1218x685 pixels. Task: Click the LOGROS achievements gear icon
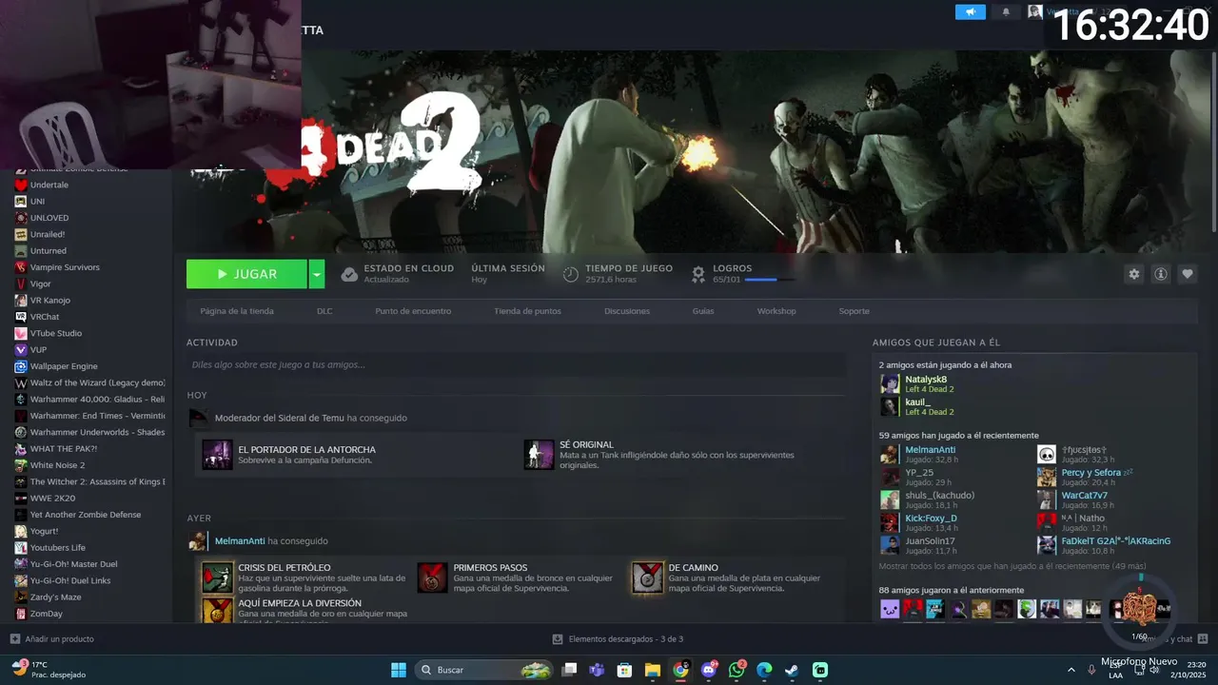click(x=698, y=274)
